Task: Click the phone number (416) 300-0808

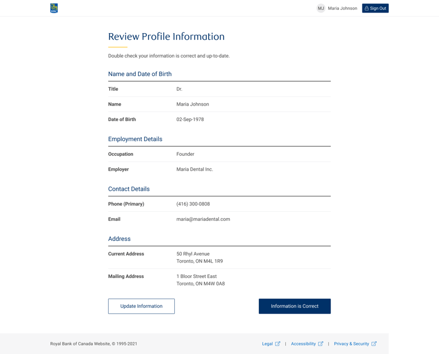Action: point(193,204)
